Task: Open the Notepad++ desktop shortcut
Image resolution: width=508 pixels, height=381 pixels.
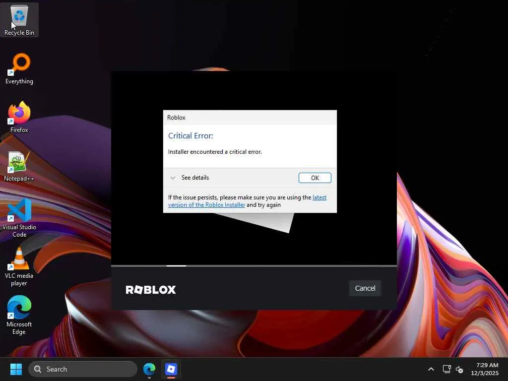Action: pos(19,166)
